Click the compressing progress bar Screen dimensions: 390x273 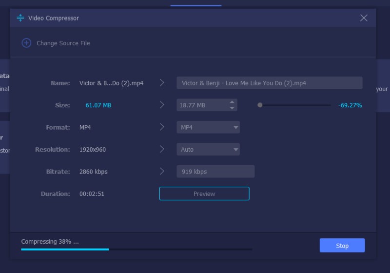pyautogui.click(x=136, y=249)
